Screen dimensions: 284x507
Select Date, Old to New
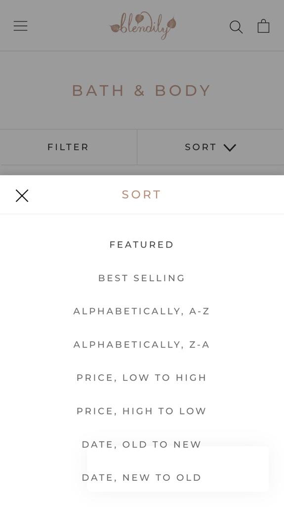(x=142, y=445)
